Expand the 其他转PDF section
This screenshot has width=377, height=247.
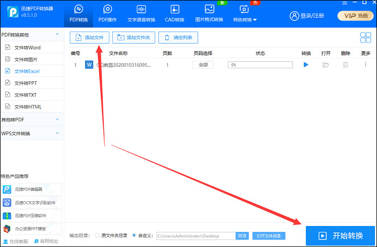point(32,119)
